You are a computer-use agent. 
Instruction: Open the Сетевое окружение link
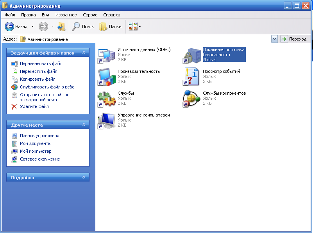tap(40, 159)
